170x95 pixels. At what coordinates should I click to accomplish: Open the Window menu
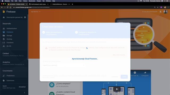48,1
